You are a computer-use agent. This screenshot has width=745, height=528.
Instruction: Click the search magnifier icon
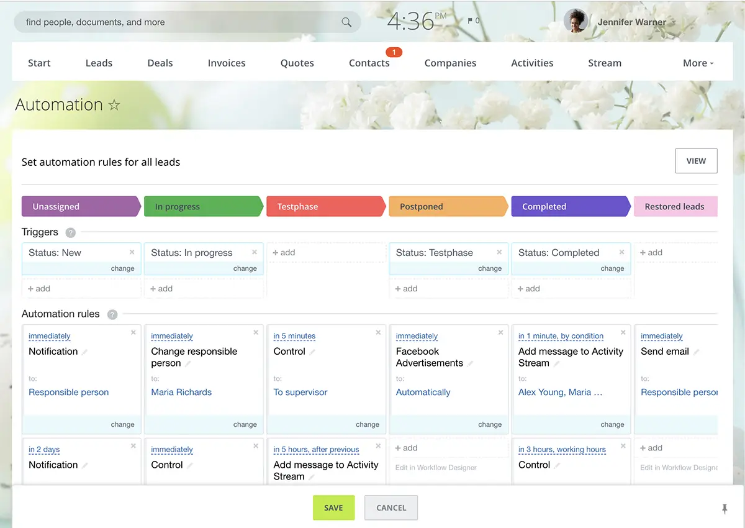pos(346,22)
